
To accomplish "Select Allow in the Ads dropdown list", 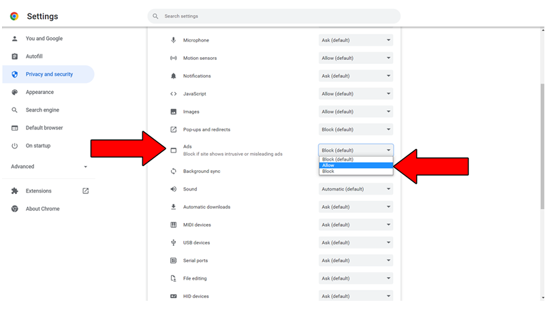I will coord(356,165).
